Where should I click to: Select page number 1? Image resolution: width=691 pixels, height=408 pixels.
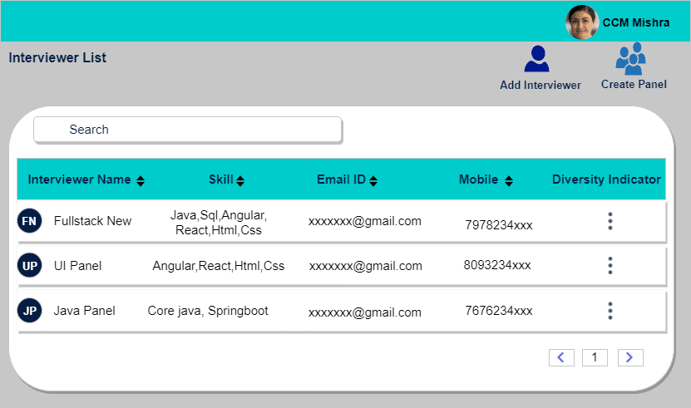(x=595, y=357)
